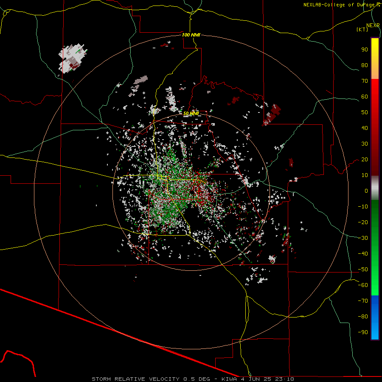Click the NEXLAB-College of DuPage label

coord(340,5)
